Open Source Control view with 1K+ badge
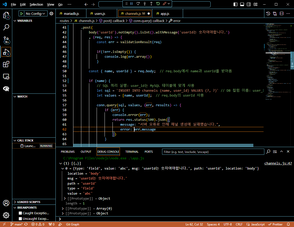This screenshot has width=294, height=227. (6, 40)
